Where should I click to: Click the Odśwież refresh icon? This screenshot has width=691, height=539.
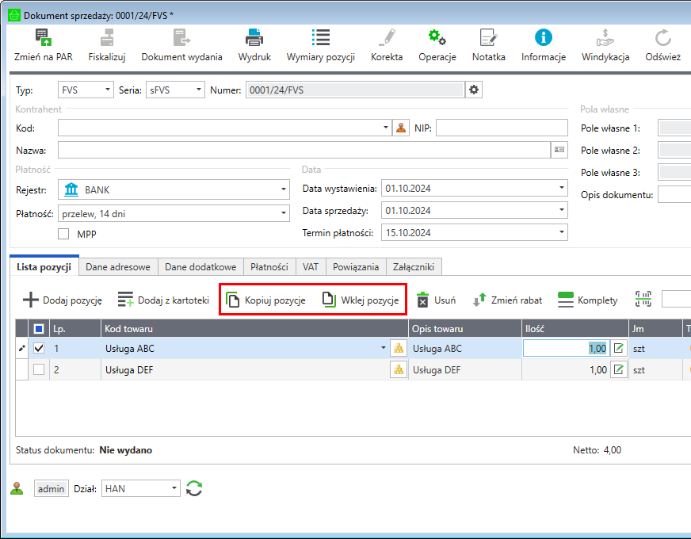click(x=662, y=37)
